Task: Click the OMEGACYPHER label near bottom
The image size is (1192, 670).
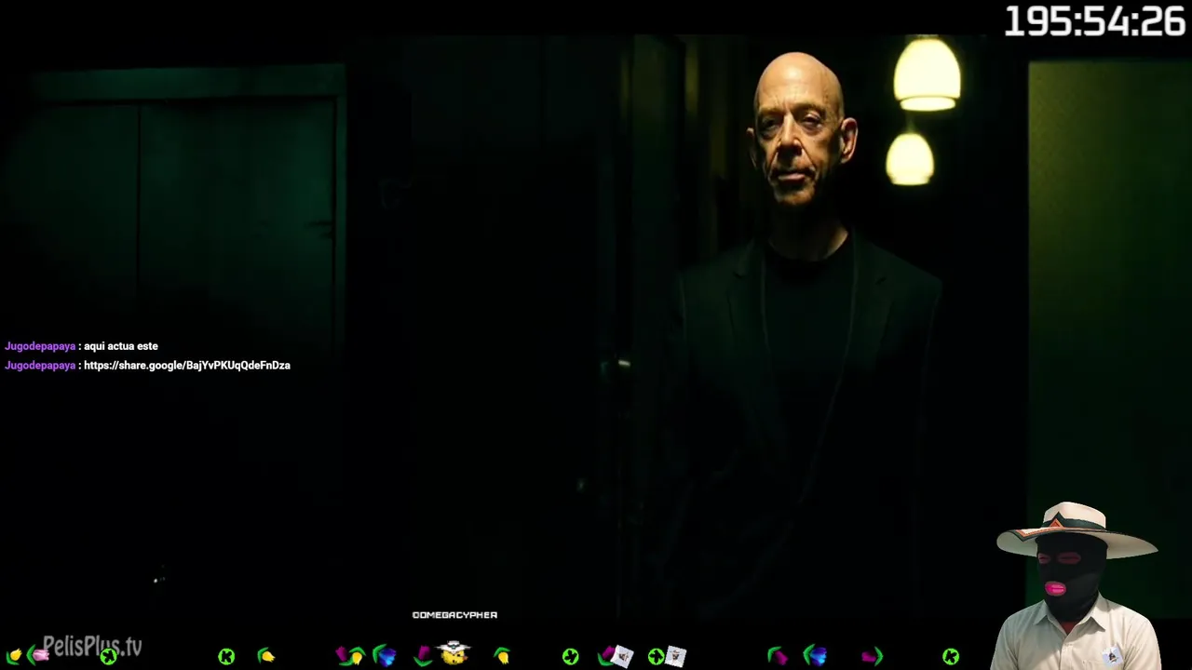Action: [454, 615]
